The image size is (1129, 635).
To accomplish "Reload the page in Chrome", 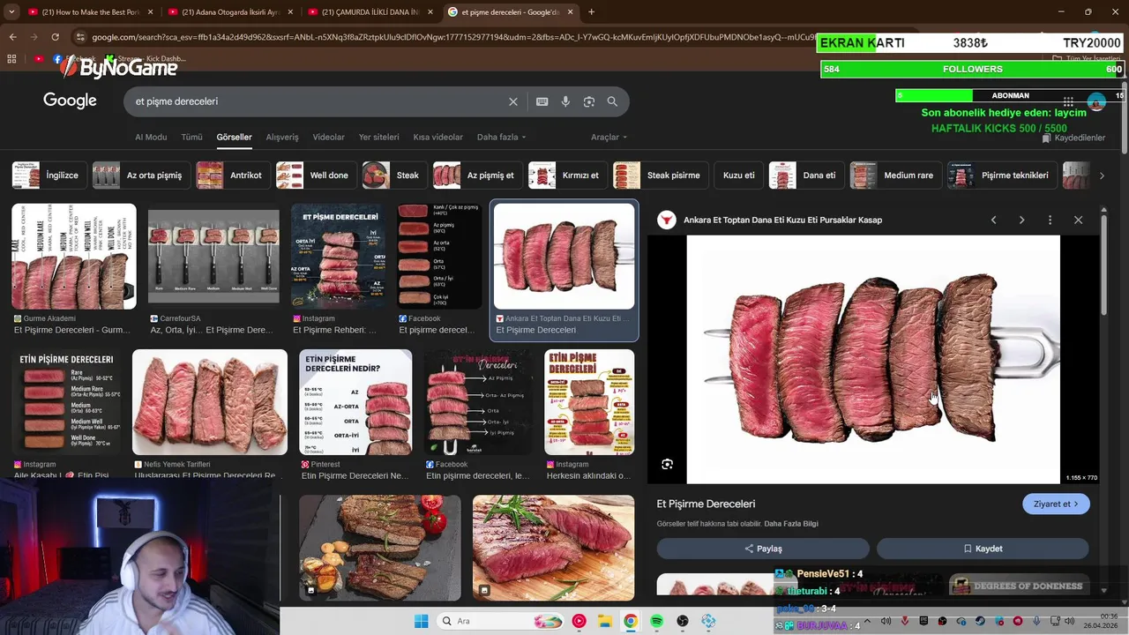I will click(55, 37).
